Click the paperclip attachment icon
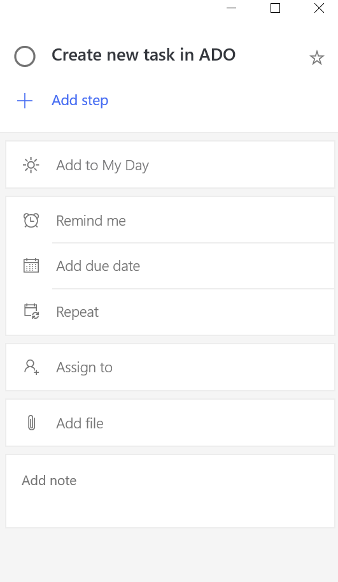The width and height of the screenshot is (338, 582). (31, 423)
